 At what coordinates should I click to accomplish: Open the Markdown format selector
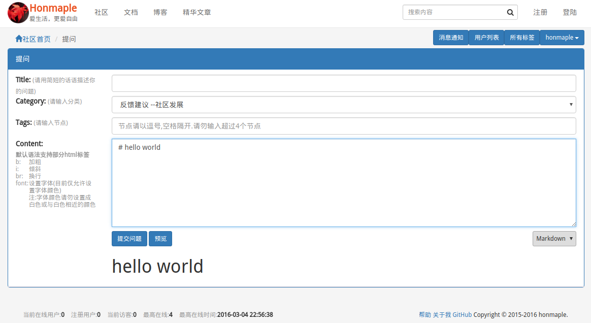(554, 239)
